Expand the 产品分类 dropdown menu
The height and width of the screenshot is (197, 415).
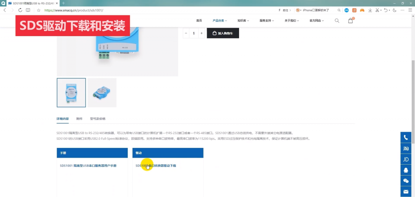pyautogui.click(x=220, y=21)
